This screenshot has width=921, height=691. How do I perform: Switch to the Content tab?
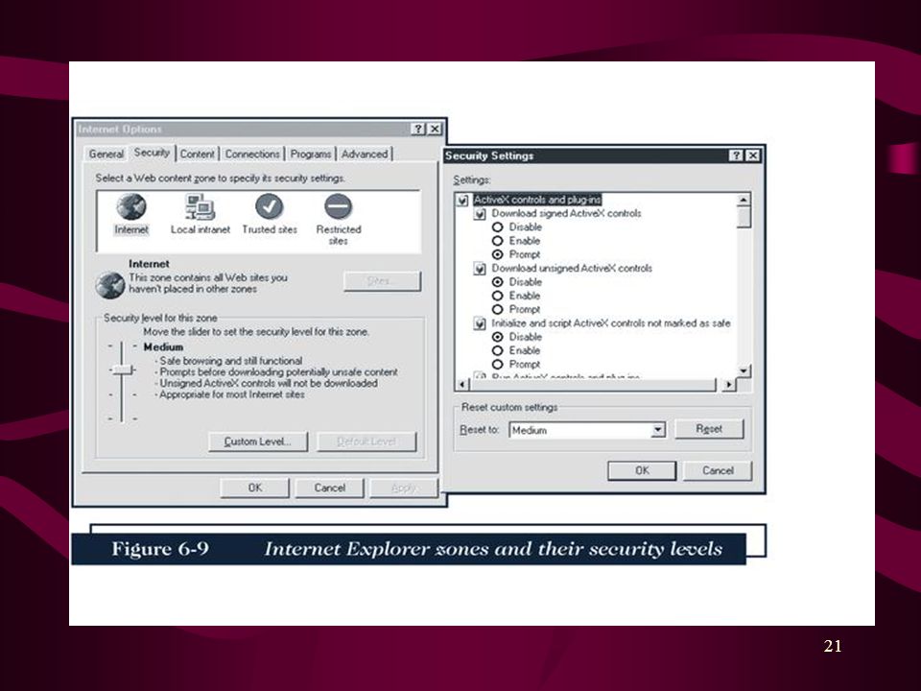[197, 154]
